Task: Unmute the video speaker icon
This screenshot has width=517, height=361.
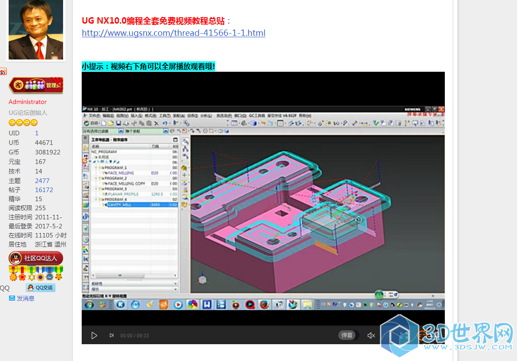Action: (371, 335)
